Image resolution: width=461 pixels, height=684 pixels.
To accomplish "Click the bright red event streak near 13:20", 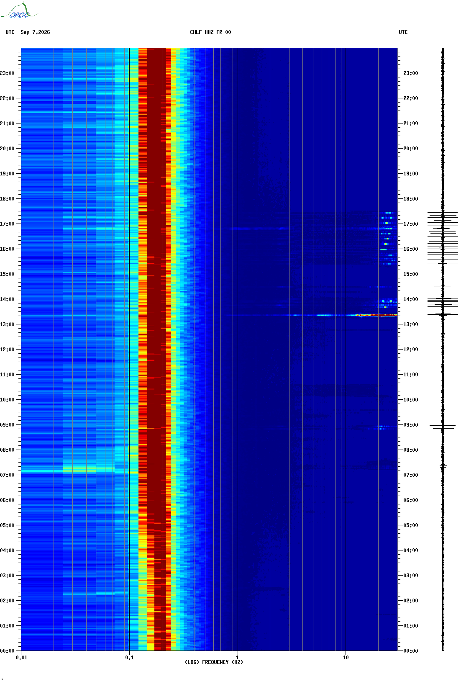I will (376, 315).
